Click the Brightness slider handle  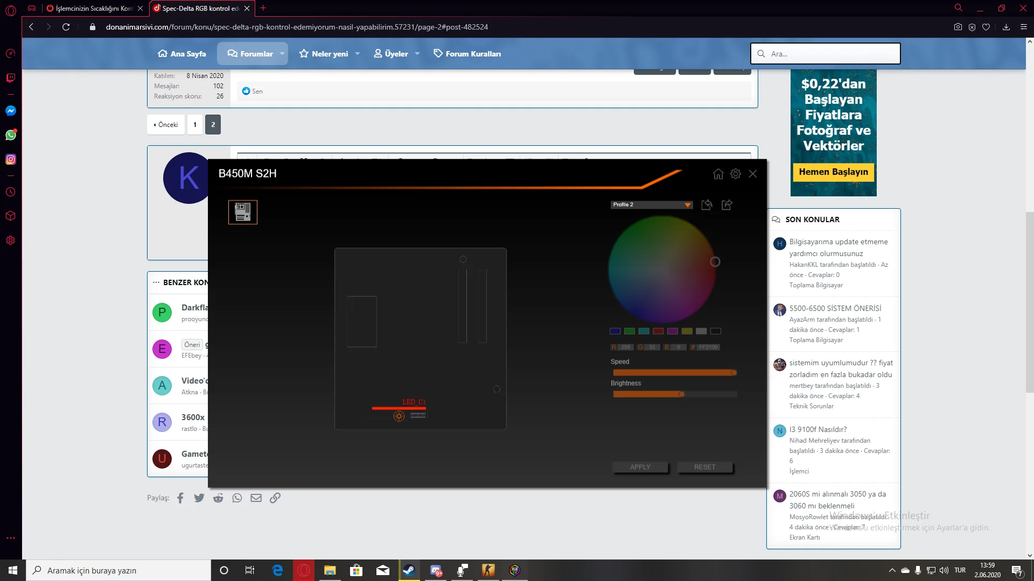coord(681,394)
